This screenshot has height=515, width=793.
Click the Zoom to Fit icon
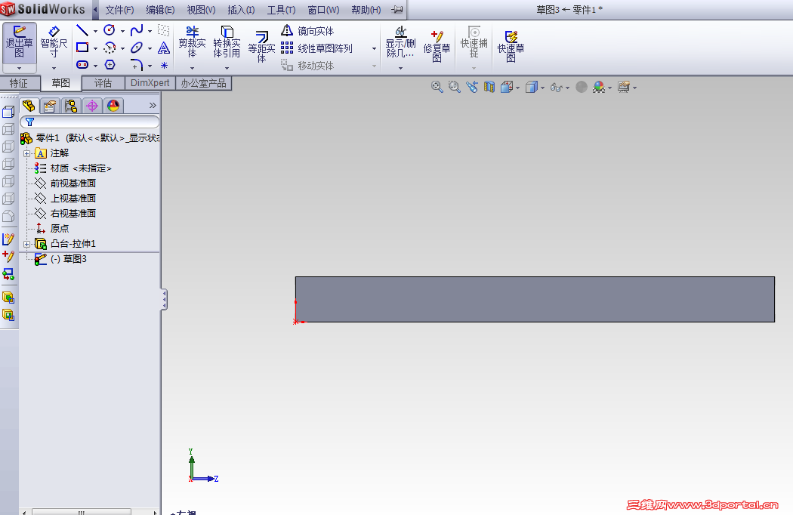pos(437,87)
